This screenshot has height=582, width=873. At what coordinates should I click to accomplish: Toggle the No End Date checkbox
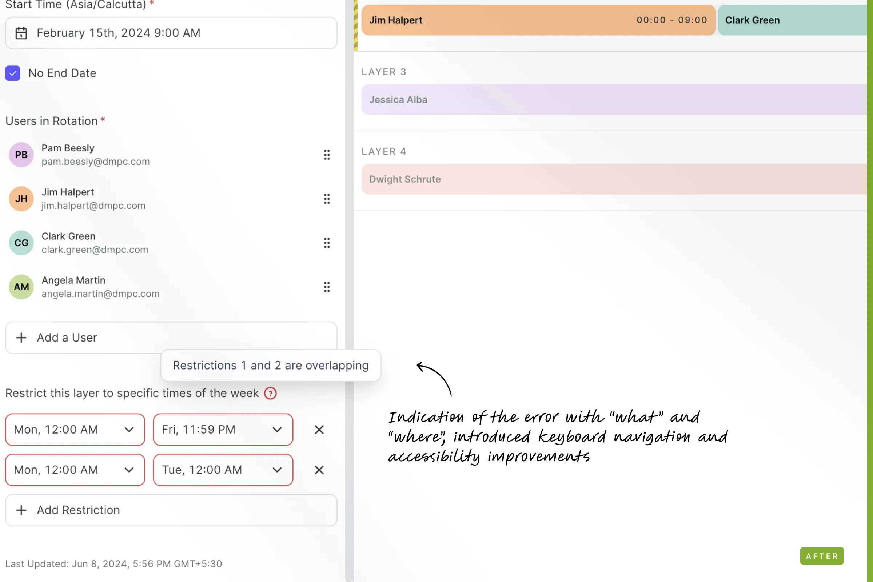(x=13, y=73)
